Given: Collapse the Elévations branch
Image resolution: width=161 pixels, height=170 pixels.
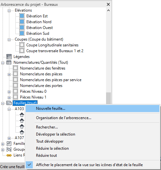Looking at the screenshot, I should click(9, 11).
